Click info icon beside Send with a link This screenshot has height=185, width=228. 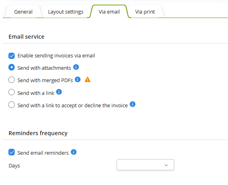pyautogui.click(x=59, y=92)
